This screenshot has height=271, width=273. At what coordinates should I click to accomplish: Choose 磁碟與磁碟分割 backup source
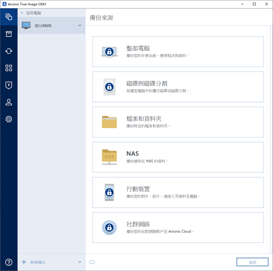[x=178, y=87]
